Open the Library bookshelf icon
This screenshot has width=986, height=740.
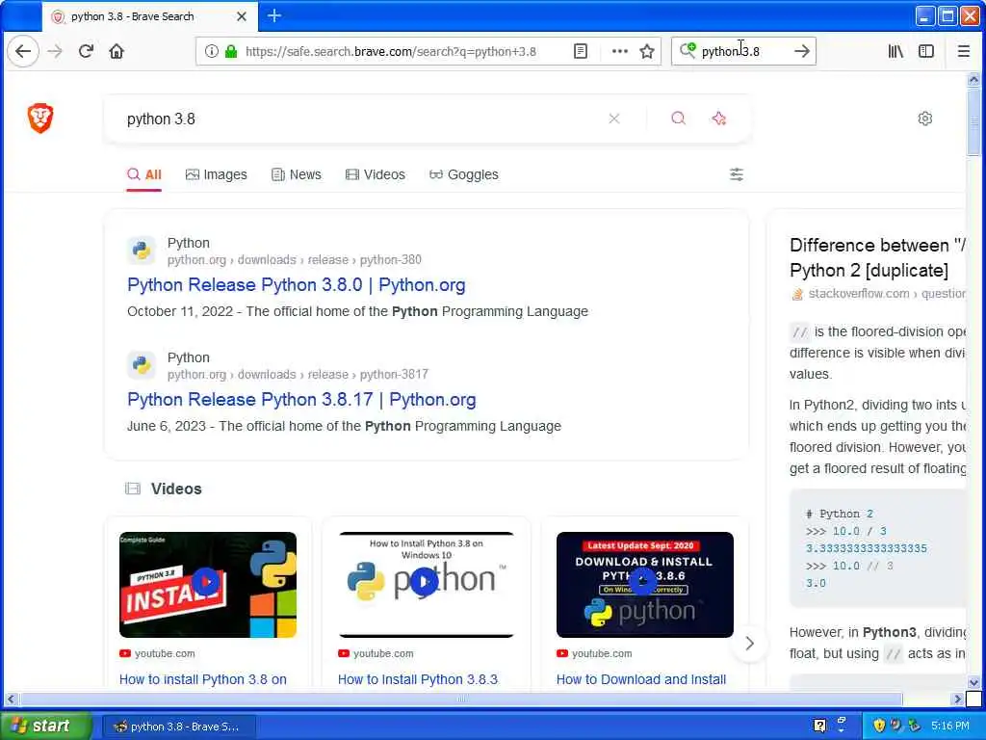895,51
